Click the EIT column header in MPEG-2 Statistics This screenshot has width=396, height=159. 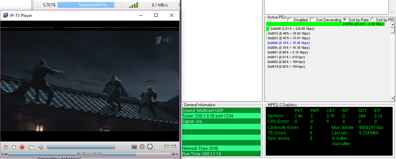click(x=377, y=110)
